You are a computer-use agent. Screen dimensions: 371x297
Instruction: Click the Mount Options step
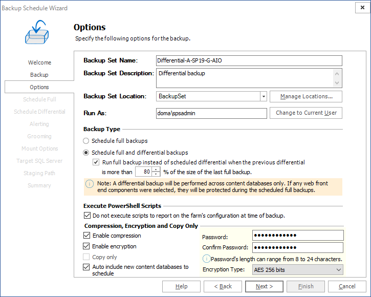click(40, 148)
